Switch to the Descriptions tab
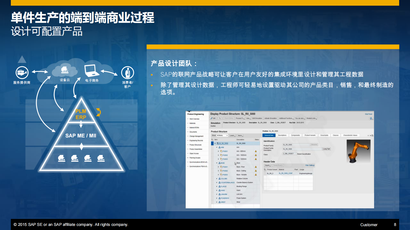 pyautogui.click(x=282, y=135)
